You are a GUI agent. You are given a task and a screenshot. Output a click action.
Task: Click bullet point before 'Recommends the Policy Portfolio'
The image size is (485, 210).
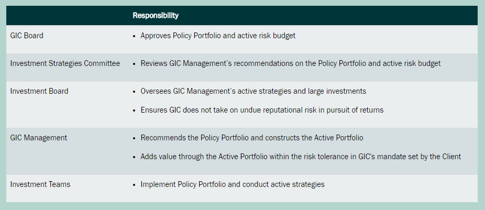pos(135,138)
